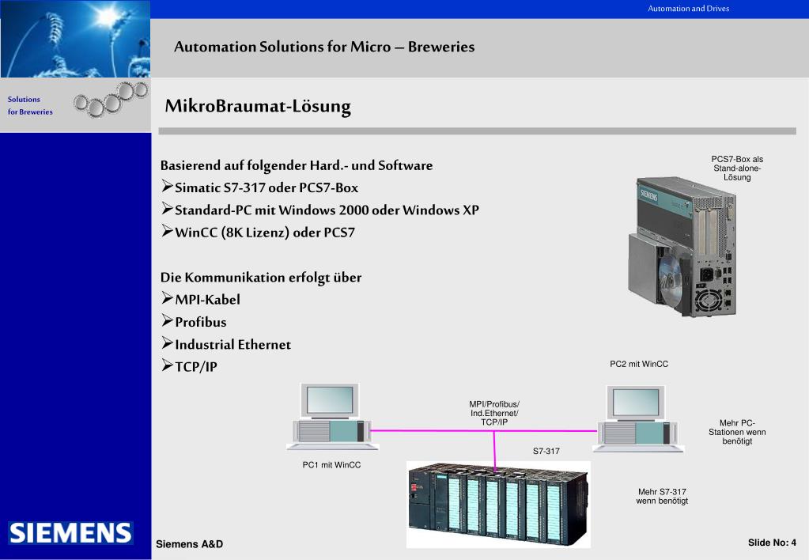Click the arrow bullet before Industrial Ethernet
The width and height of the screenshot is (809, 560).
167,343
